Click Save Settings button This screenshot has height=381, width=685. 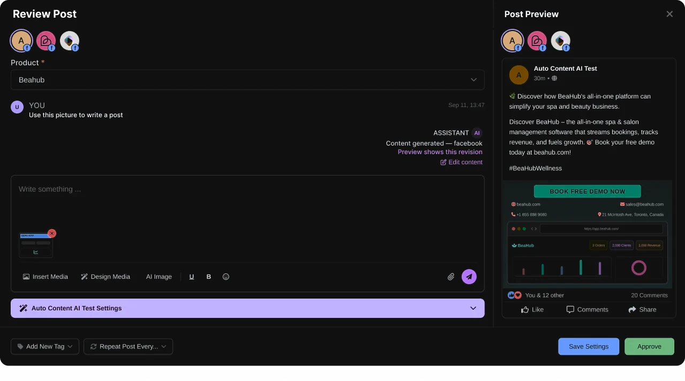pyautogui.click(x=589, y=347)
